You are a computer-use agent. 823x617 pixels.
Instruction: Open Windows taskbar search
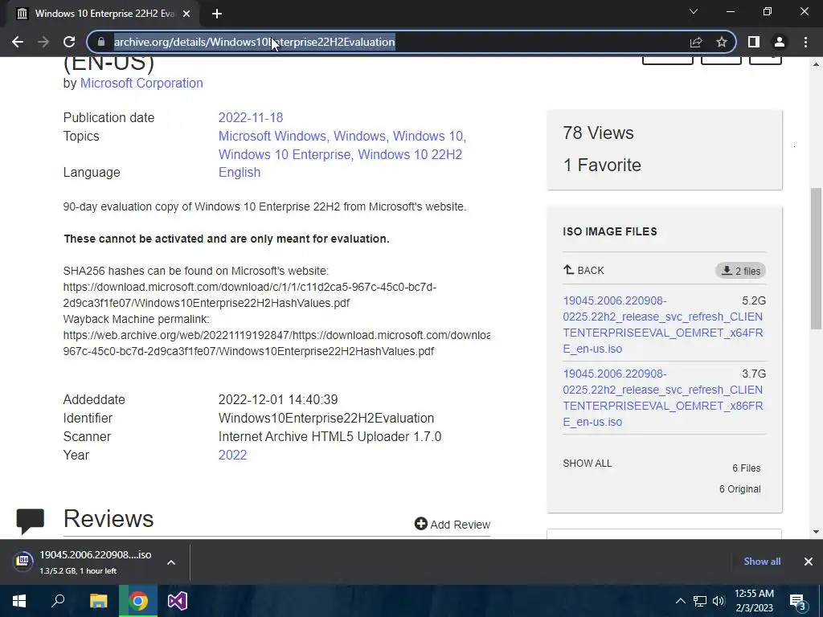(58, 601)
